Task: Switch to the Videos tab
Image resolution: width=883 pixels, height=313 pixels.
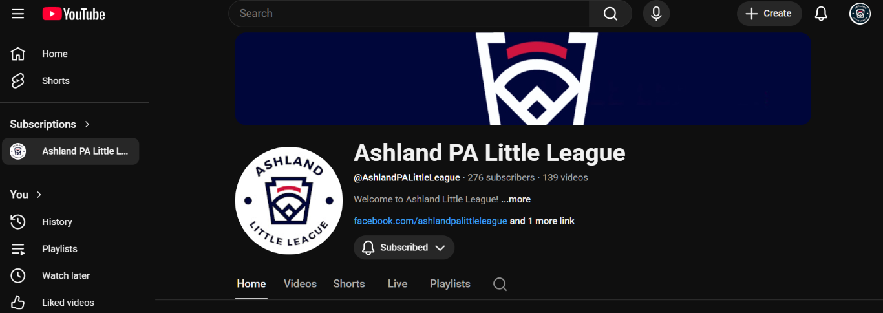Action: coord(300,284)
